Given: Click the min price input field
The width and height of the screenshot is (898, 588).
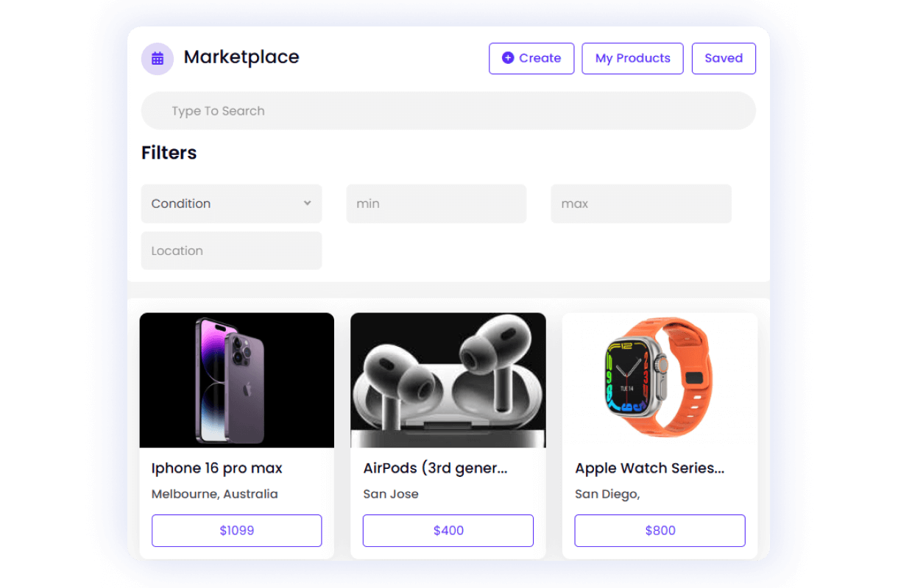Looking at the screenshot, I should [436, 204].
